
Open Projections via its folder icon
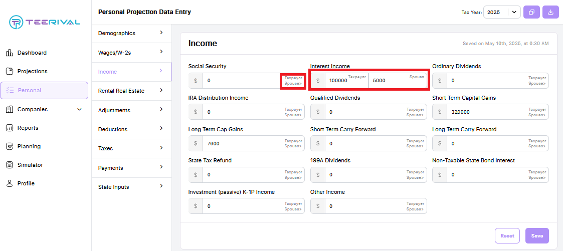tap(10, 71)
